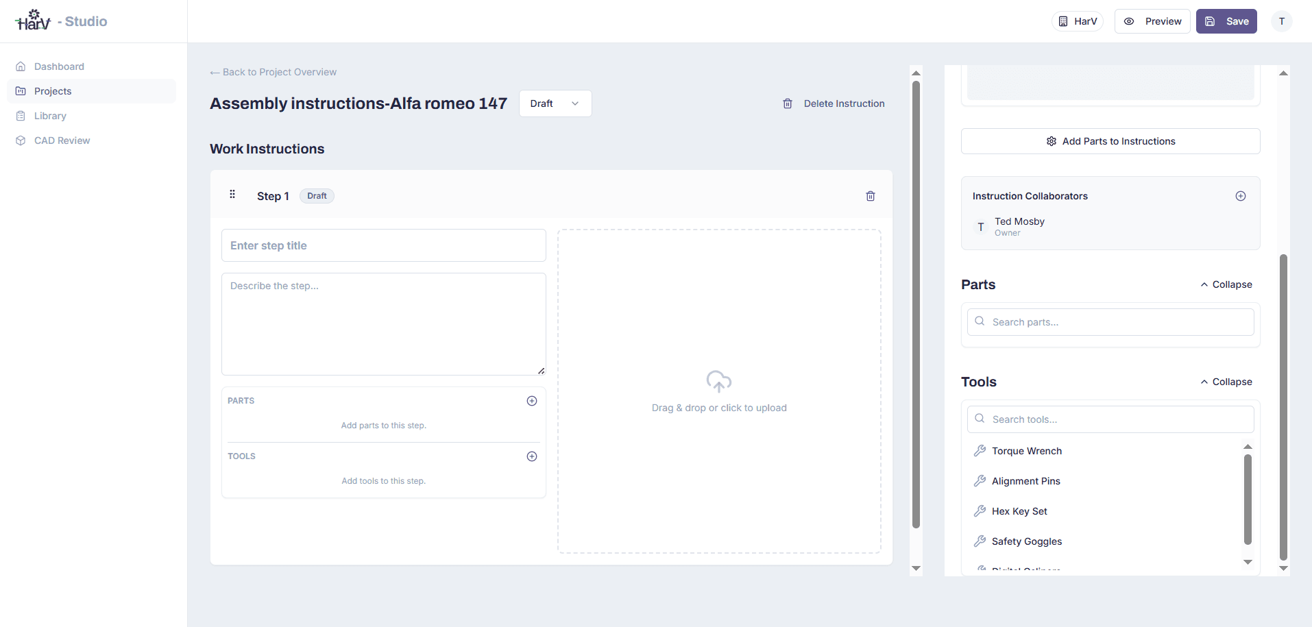Focus the Describe the step textarea
The width and height of the screenshot is (1312, 627).
click(384, 324)
